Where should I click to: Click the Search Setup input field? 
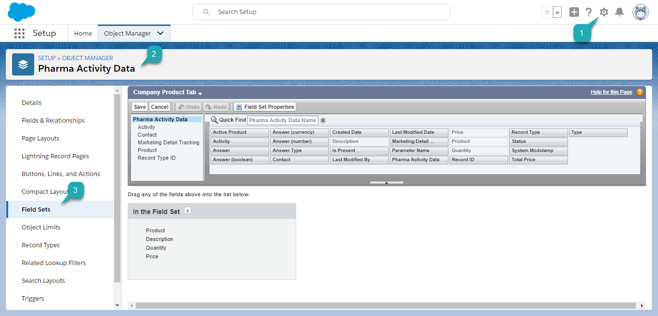pos(322,12)
